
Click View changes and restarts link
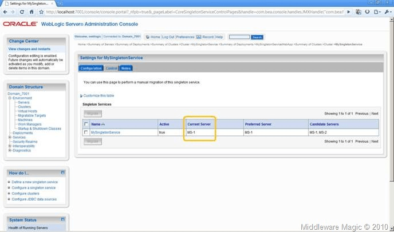tap(29, 49)
